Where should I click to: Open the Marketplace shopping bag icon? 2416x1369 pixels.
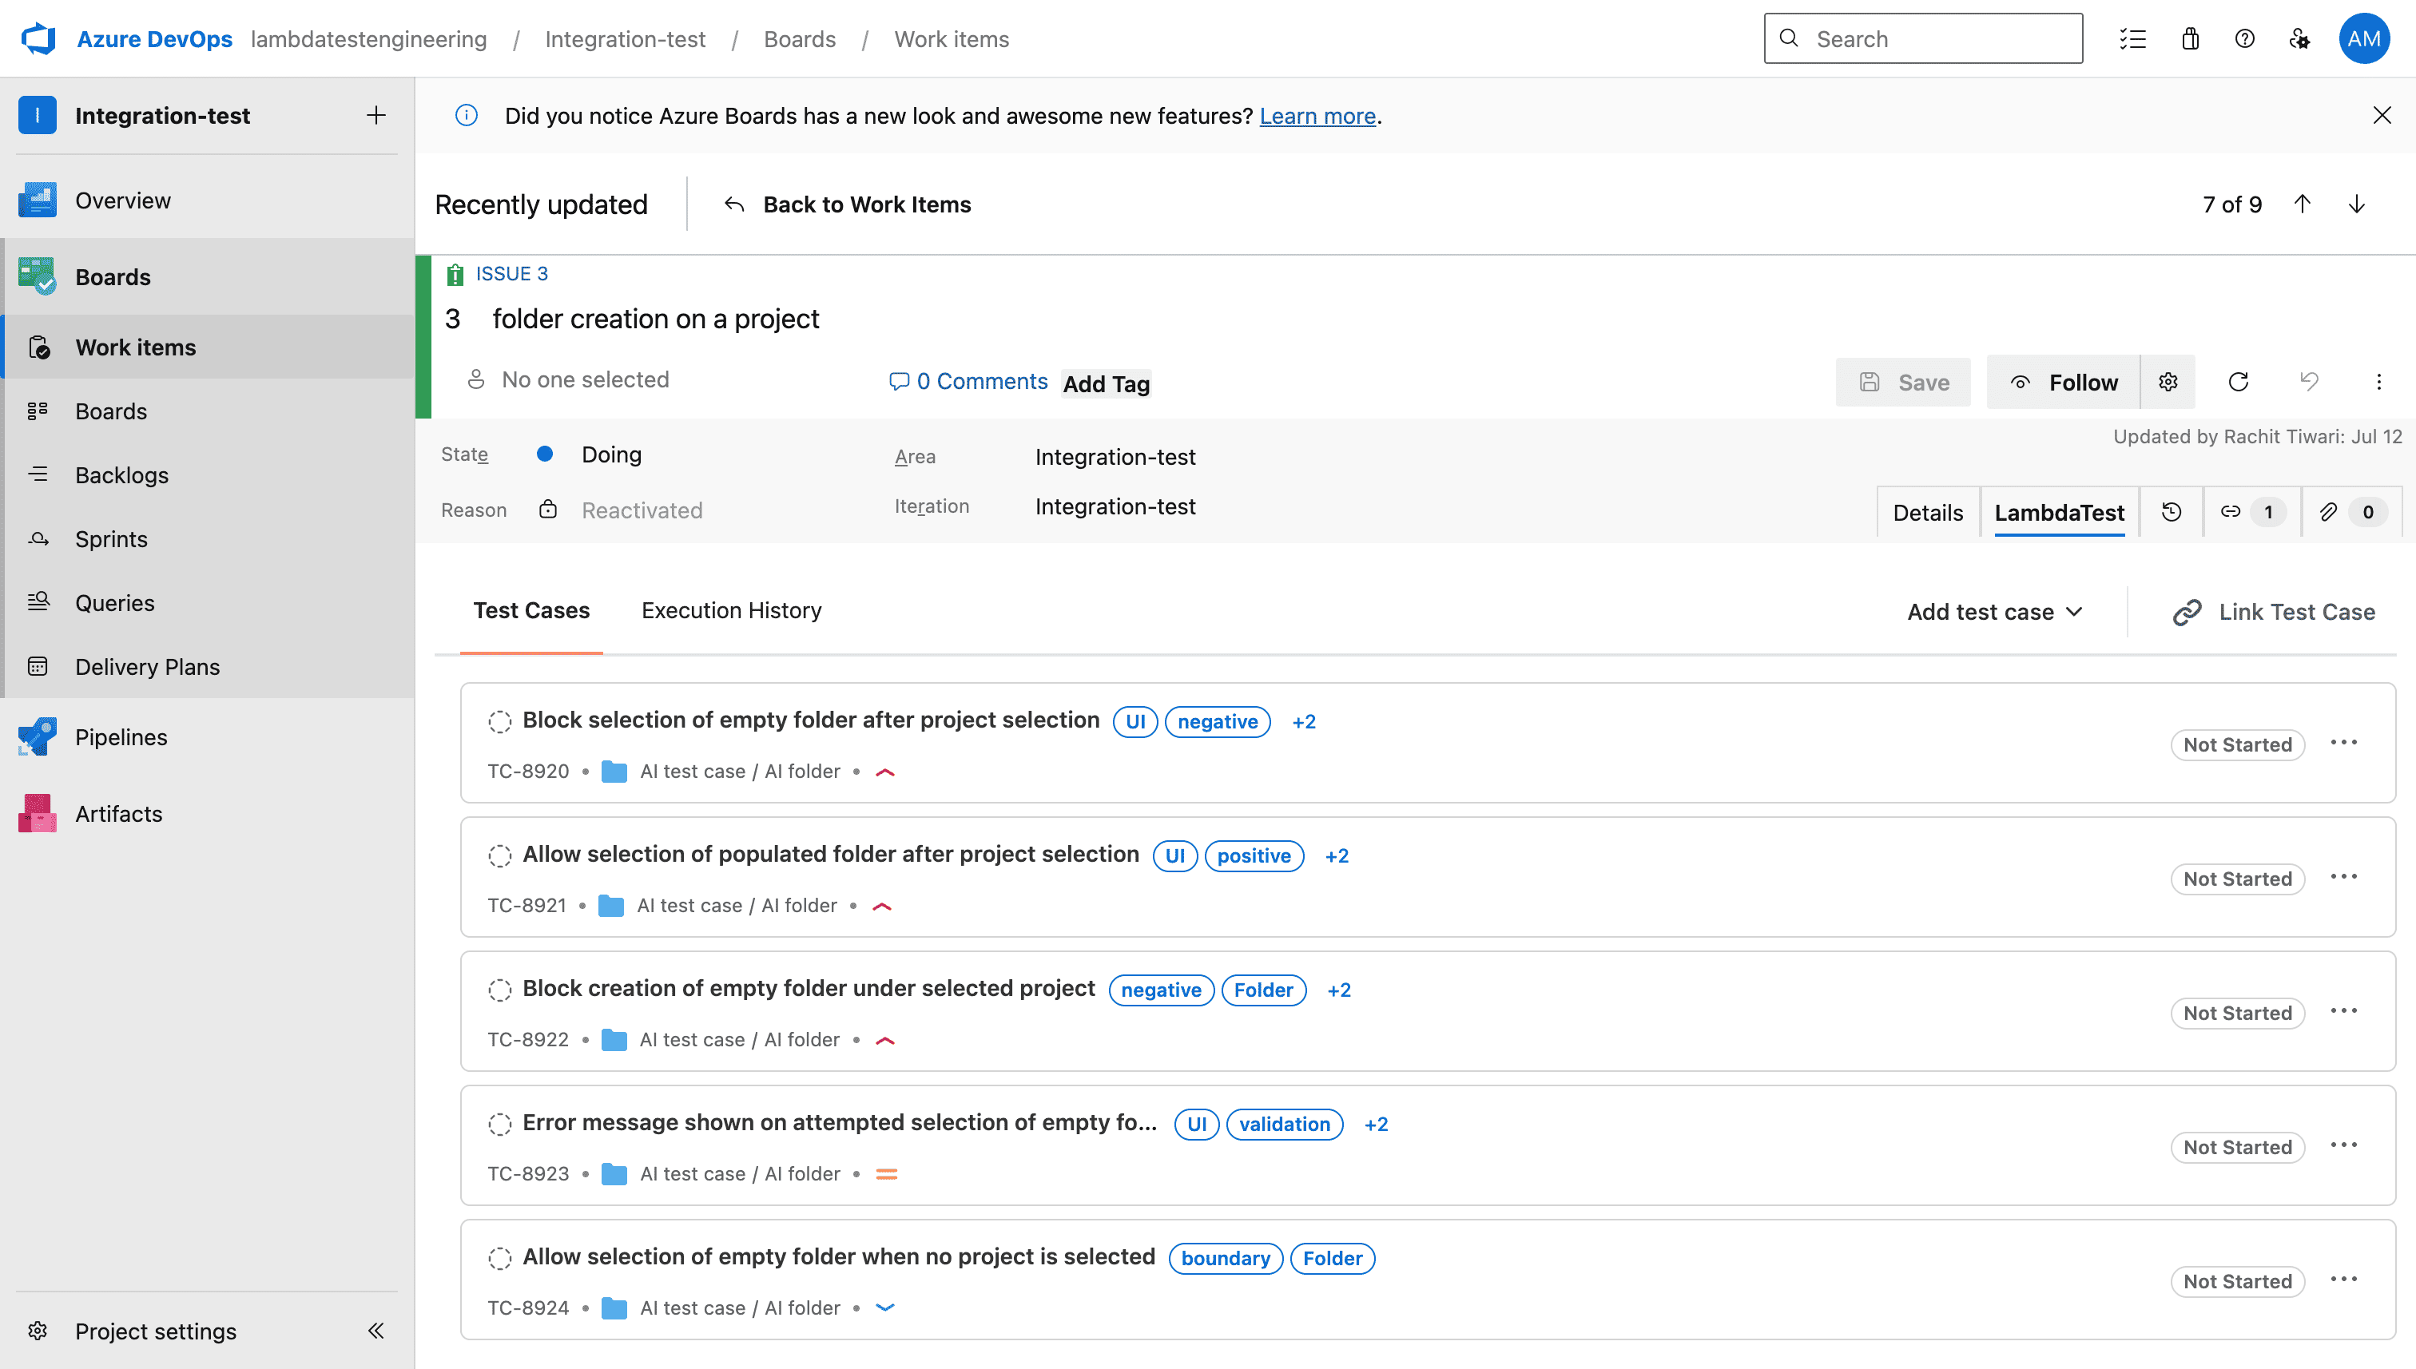[2189, 38]
